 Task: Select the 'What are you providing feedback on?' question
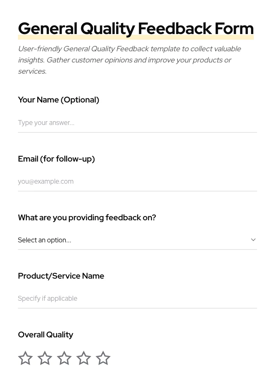click(87, 217)
